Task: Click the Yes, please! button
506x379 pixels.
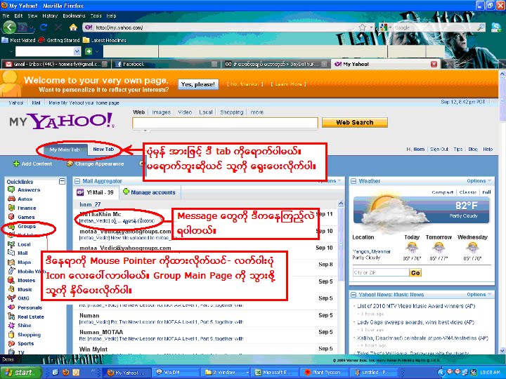Action: click(x=198, y=84)
